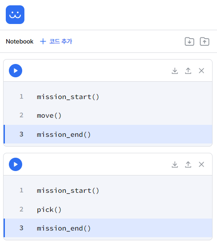This screenshot has width=217, height=243.
Task: Click the Notebook heading label
Action: 20,41
